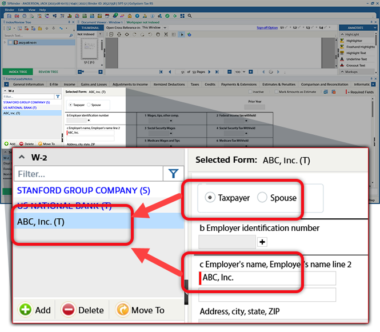380x332 pixels.
Task: Select the Freehand Highlighter tool
Action: [x=357, y=47]
